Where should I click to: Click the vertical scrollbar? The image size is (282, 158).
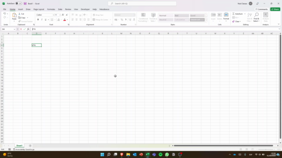[x=280, y=87]
